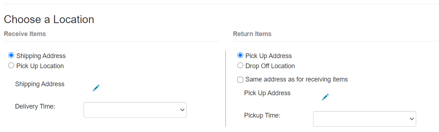Click the Delivery Time dropdown chevron arrow
439x132 pixels.
point(182,110)
